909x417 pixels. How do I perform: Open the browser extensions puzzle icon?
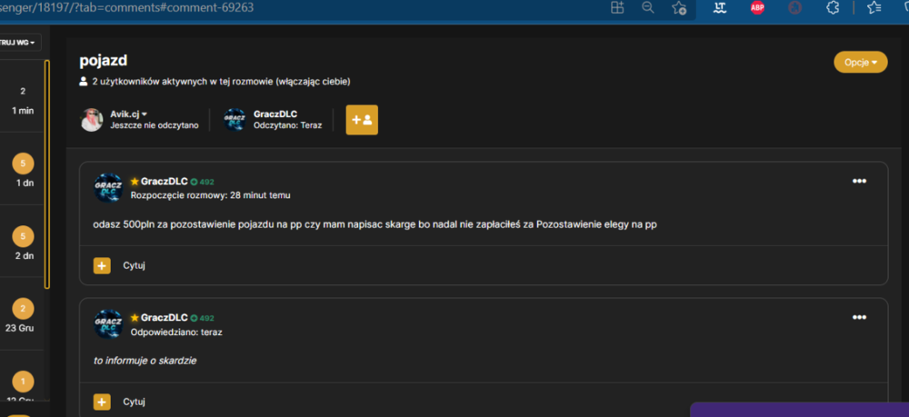point(833,7)
